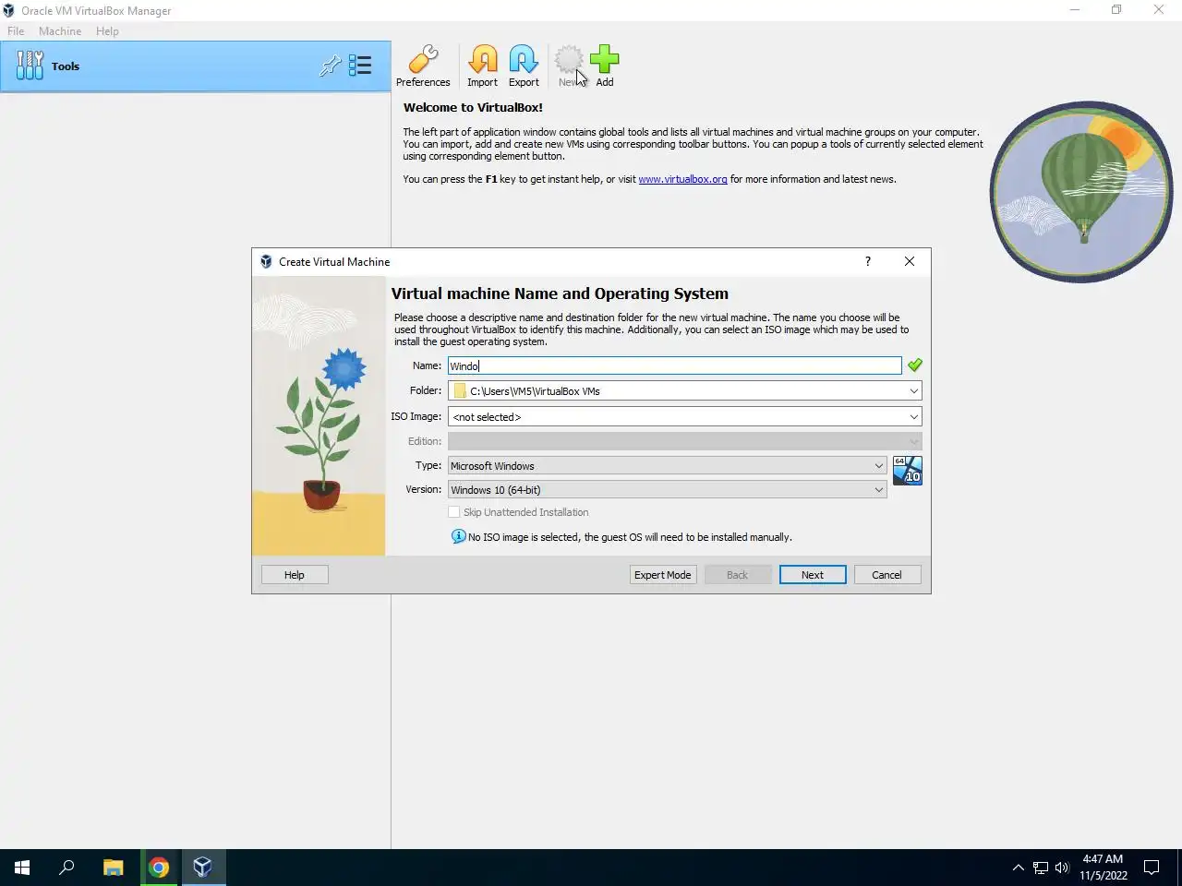Click the info icon about no ISO image
1182x886 pixels.
pyautogui.click(x=458, y=536)
